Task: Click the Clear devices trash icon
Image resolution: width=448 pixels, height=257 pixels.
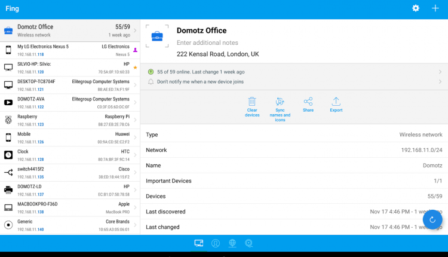Action: (252, 102)
